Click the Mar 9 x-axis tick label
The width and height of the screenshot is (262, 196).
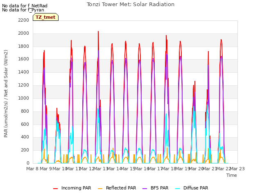(x=46, y=169)
